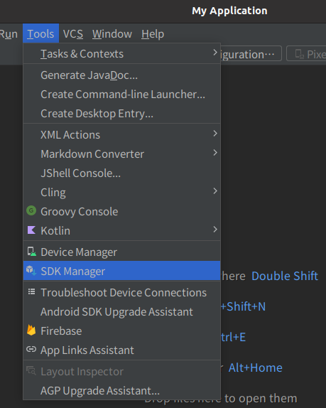Expand the Cling submenu arrow
The image size is (326, 408).
[215, 191]
